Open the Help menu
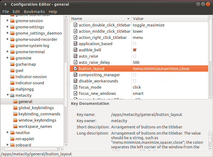The height and width of the screenshot is (157, 213). pos(53,12)
